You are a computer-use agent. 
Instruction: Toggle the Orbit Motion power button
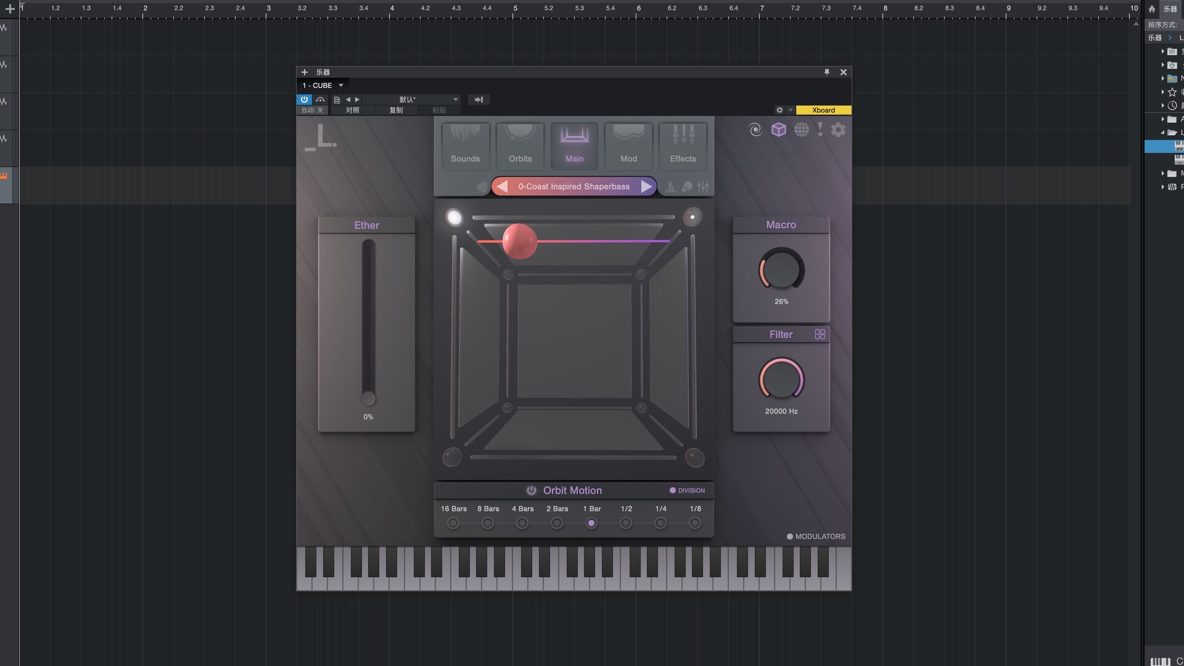click(531, 490)
